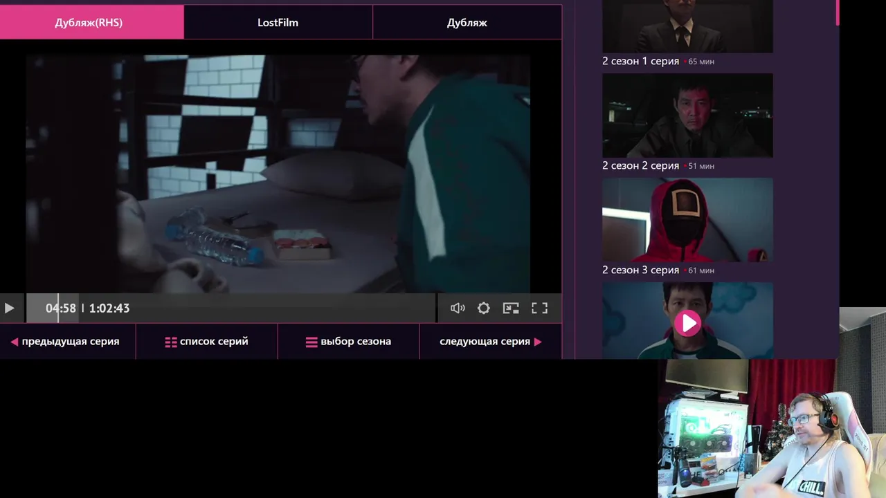Viewport: 886px width, 498px height.
Task: Click the 2 сезон 1 серия title
Action: click(640, 61)
